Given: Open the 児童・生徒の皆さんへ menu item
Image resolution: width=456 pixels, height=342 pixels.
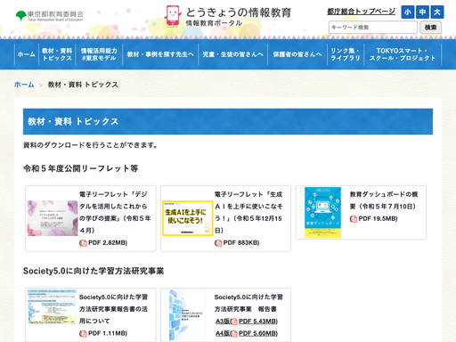Looking at the screenshot, I should (233, 54).
